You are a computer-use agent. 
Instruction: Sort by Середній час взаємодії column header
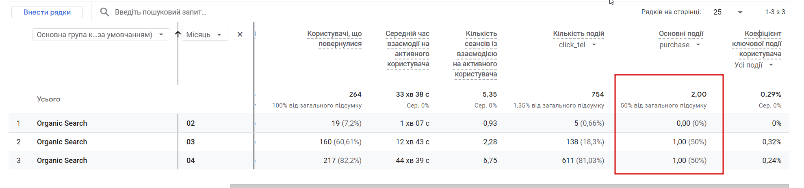point(408,49)
